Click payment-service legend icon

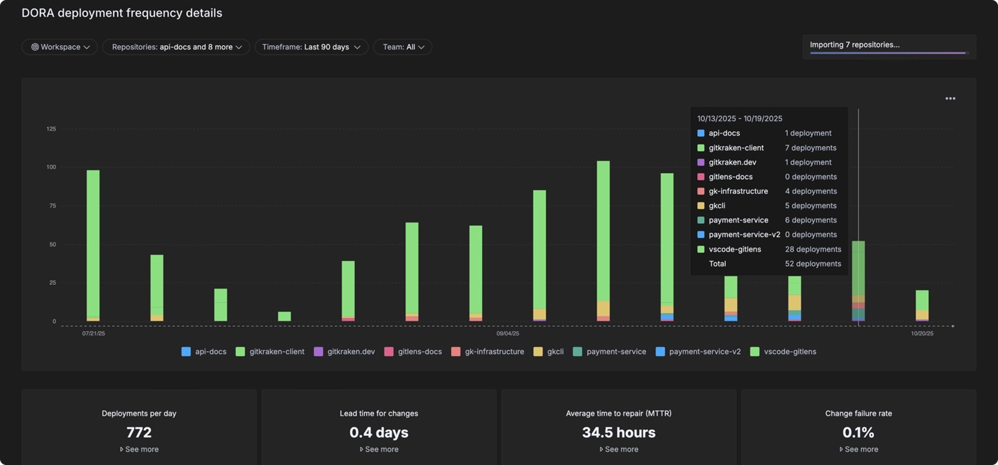pyautogui.click(x=577, y=352)
